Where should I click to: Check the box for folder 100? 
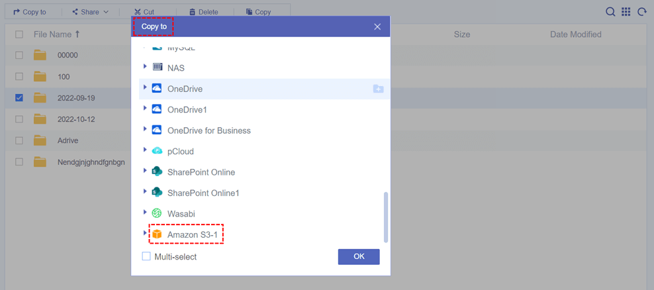coord(19,77)
